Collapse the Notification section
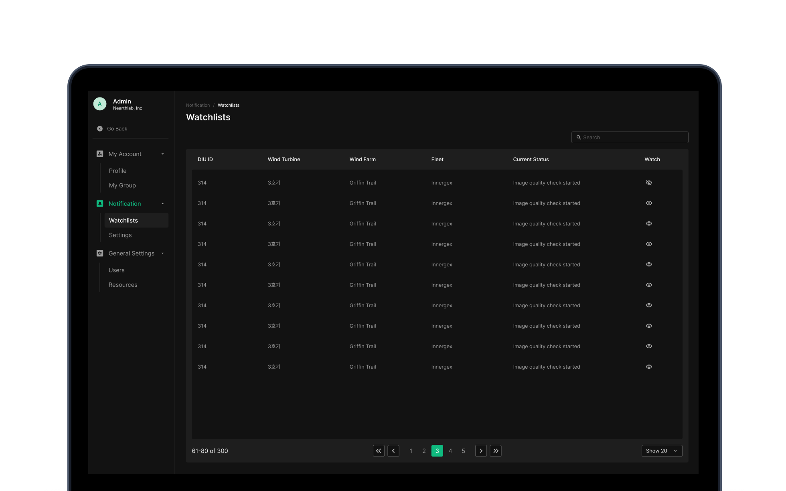This screenshot has height=491, width=786. click(x=162, y=203)
